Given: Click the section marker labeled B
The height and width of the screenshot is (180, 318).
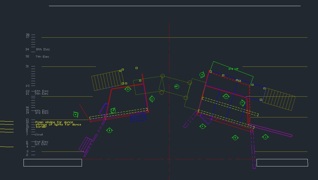Looking at the screenshot, I should [109, 130].
